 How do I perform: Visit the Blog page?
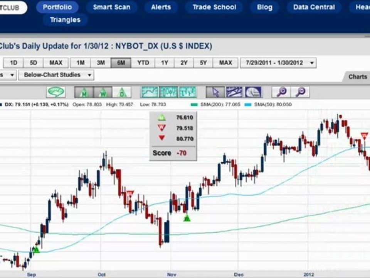click(264, 7)
